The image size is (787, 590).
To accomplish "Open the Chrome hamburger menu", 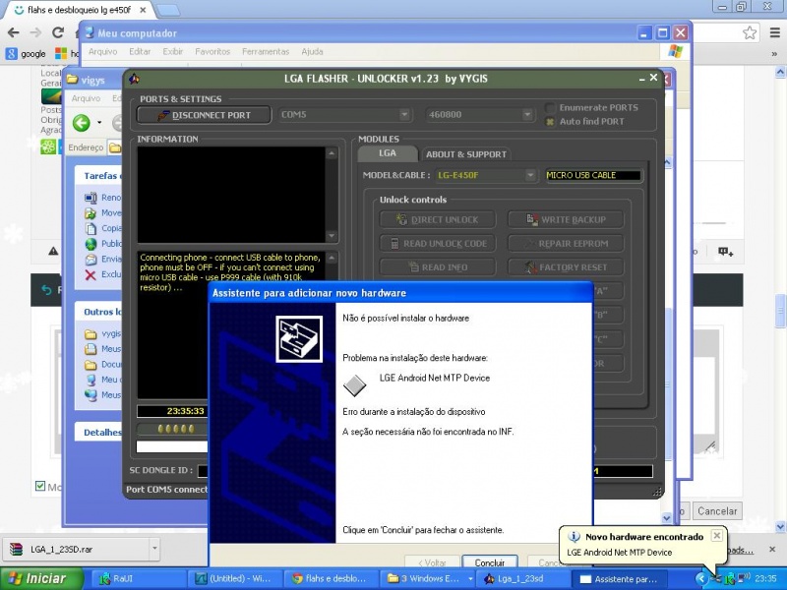I will [775, 33].
